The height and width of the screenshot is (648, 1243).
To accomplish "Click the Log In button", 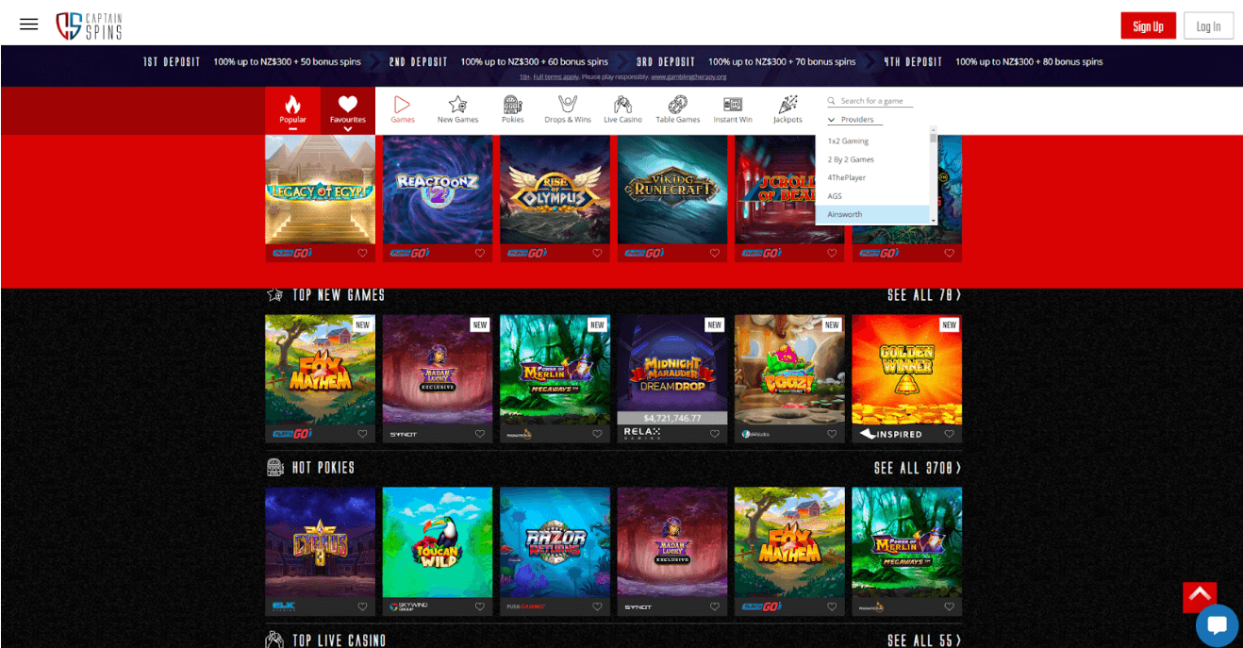I will [x=1208, y=26].
